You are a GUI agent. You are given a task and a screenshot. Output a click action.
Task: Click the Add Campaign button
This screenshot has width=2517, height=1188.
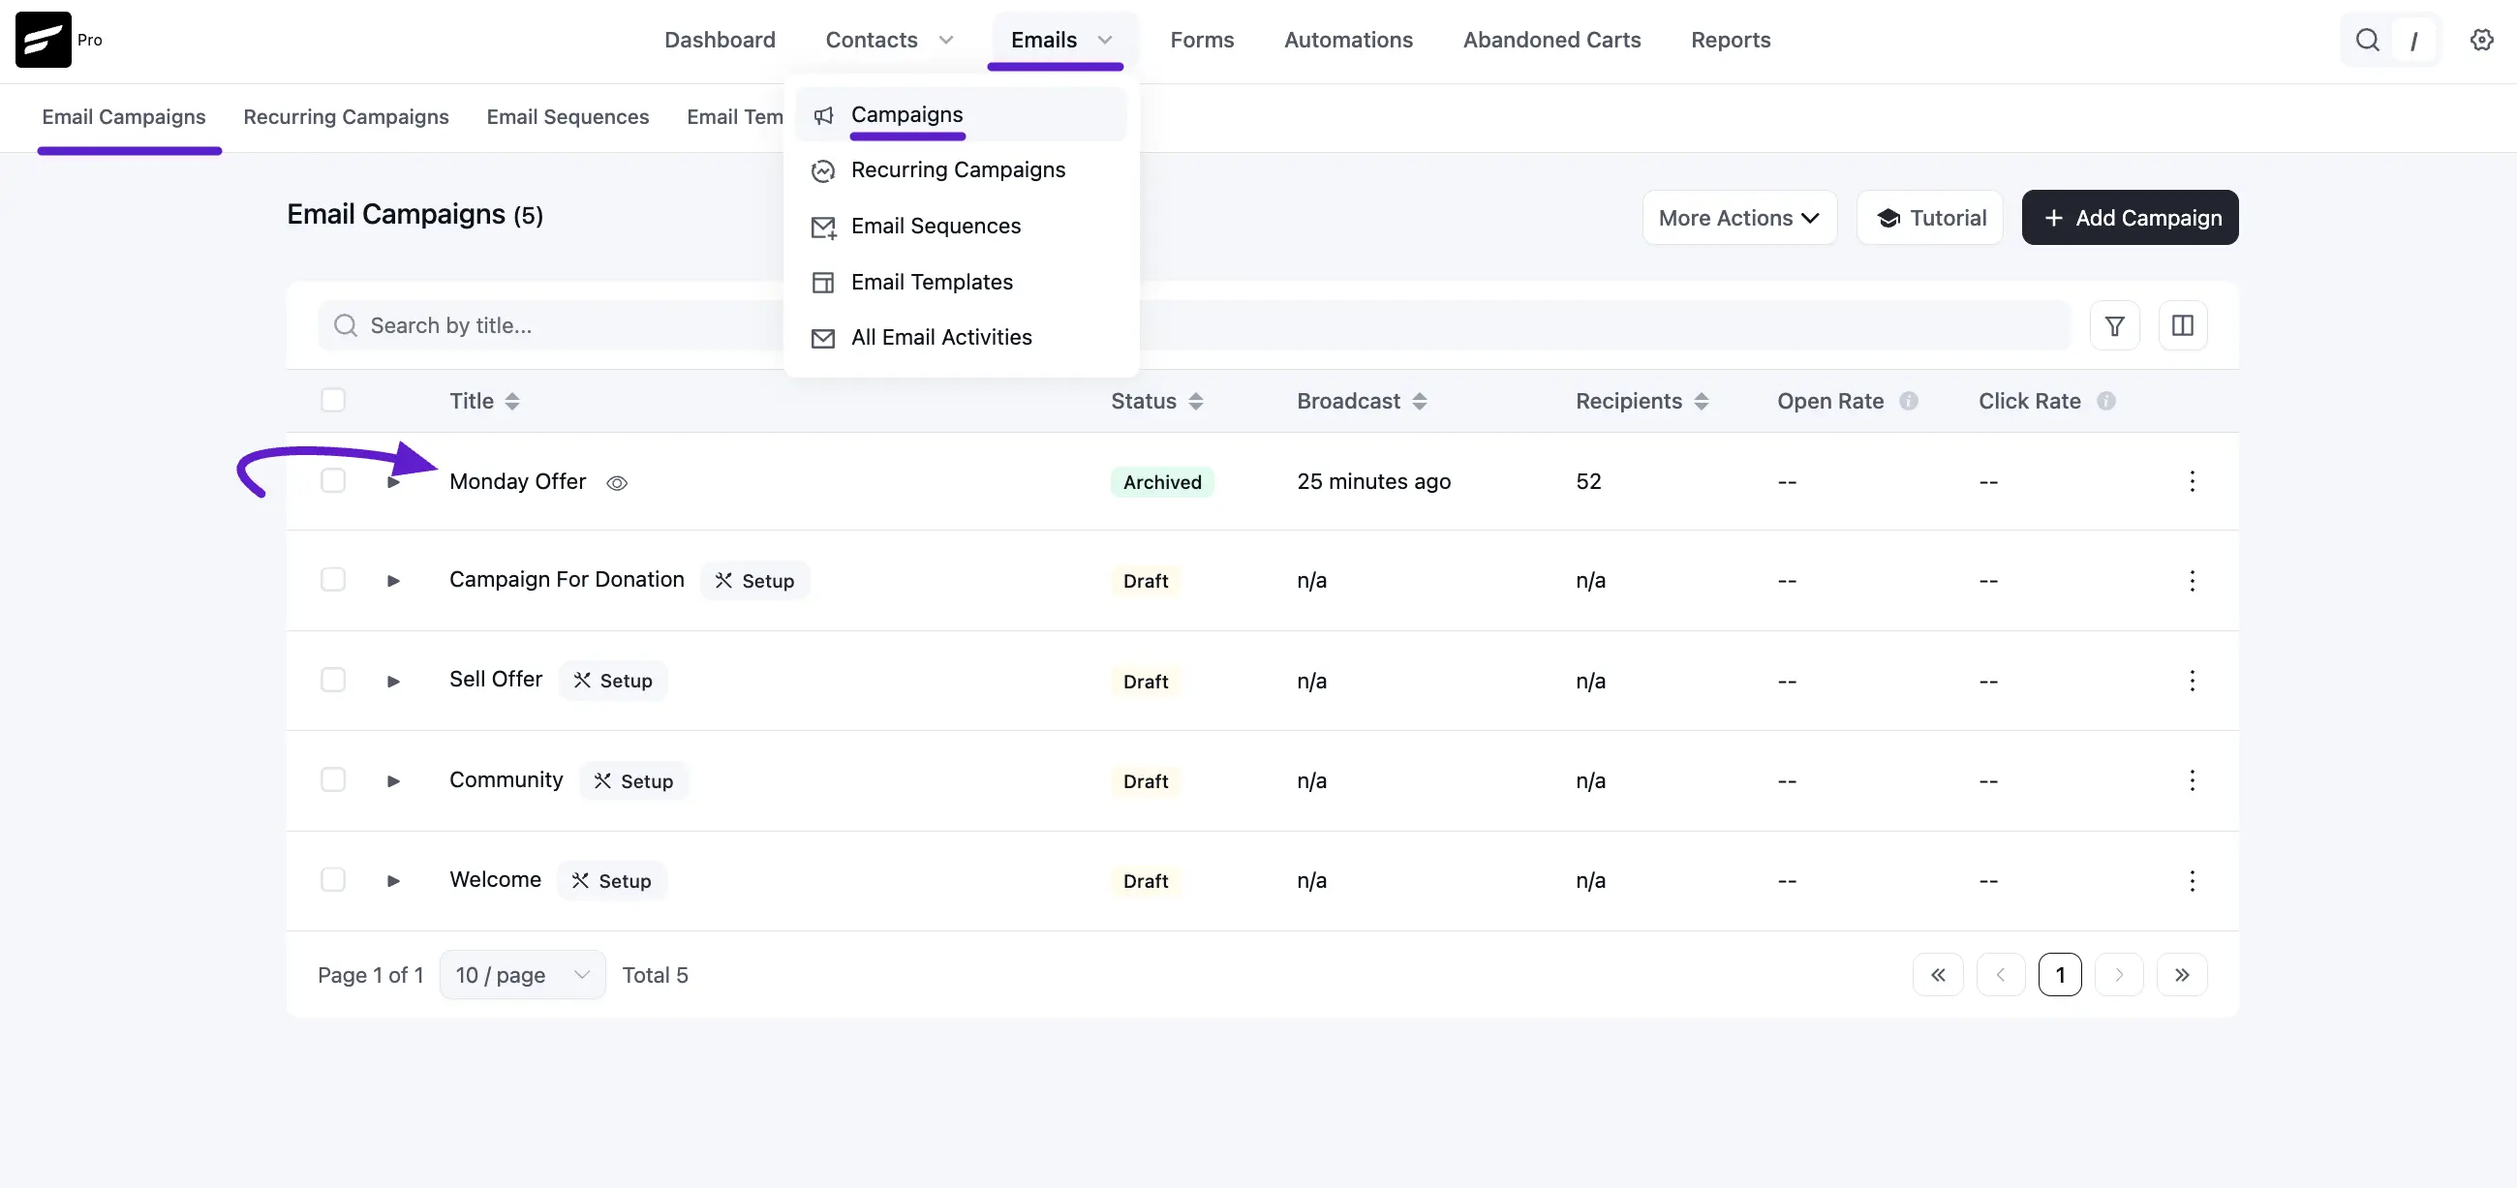click(2130, 218)
